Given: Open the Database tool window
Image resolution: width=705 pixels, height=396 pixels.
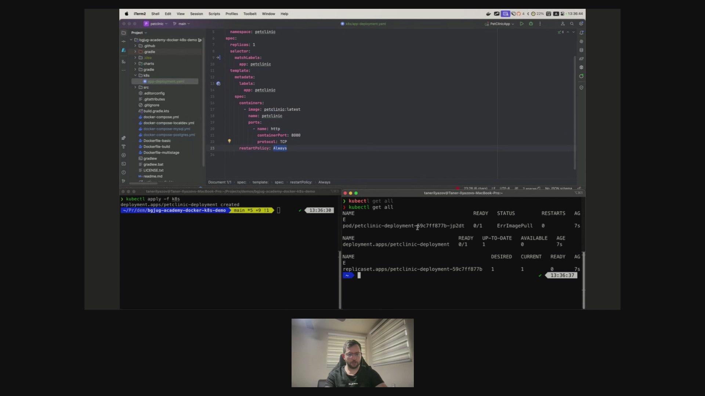Looking at the screenshot, I should pyautogui.click(x=581, y=50).
